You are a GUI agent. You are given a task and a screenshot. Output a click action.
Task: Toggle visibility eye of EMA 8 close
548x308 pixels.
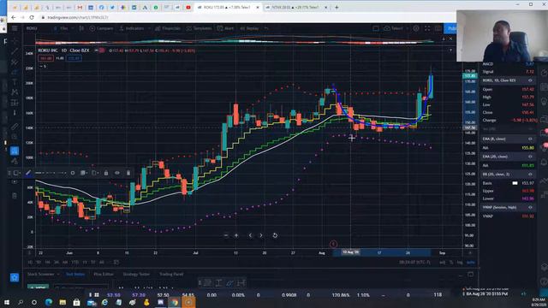tap(530, 139)
